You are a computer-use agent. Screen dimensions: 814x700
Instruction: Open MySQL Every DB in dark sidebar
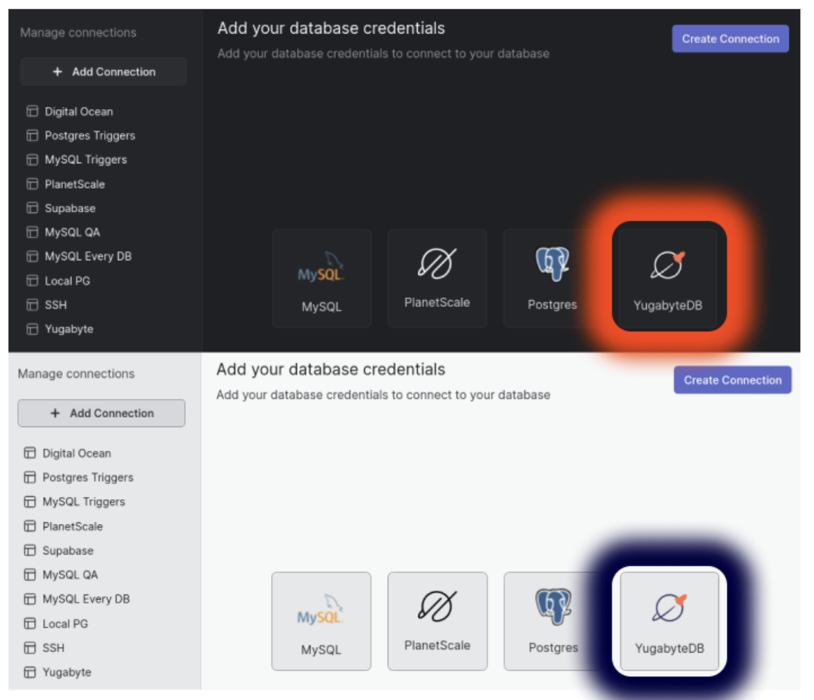[88, 256]
